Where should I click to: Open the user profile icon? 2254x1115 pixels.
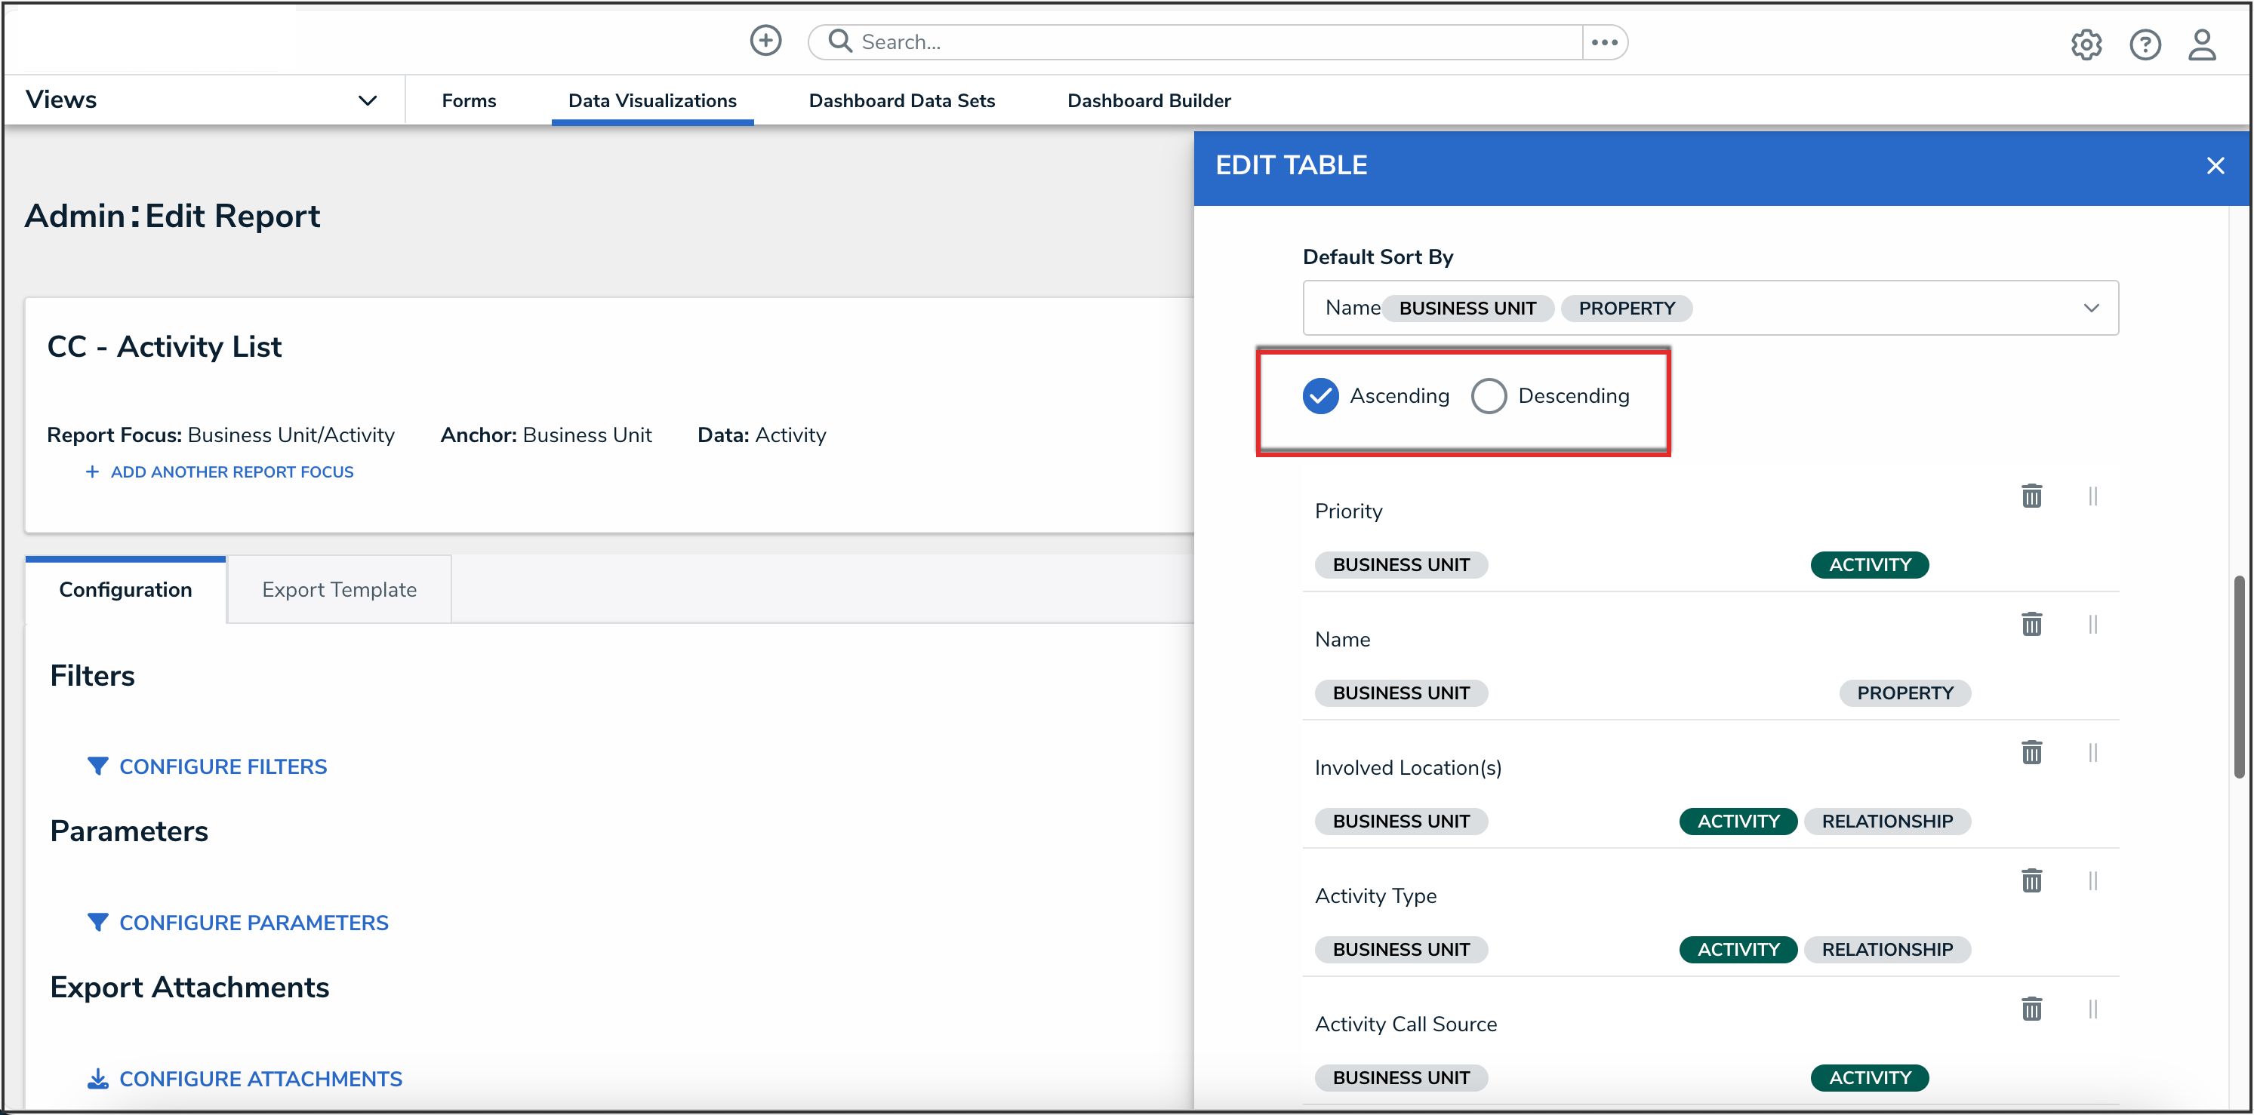pyautogui.click(x=2203, y=45)
